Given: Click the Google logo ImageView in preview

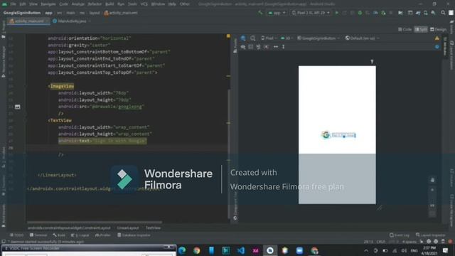Looking at the screenshot, I should click(326, 135).
